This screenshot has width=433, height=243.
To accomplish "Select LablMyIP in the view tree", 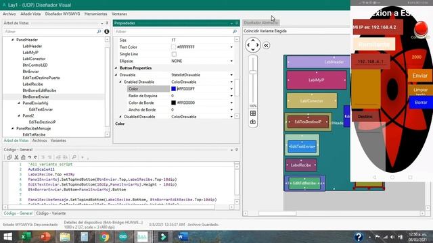I will [x=30, y=53].
